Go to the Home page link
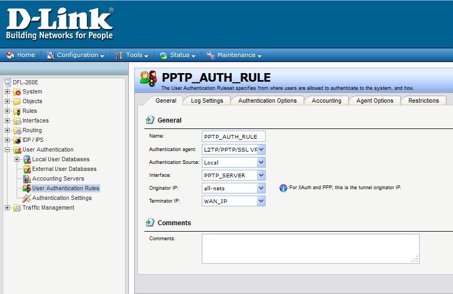Image resolution: width=453 pixels, height=294 pixels. coord(26,55)
